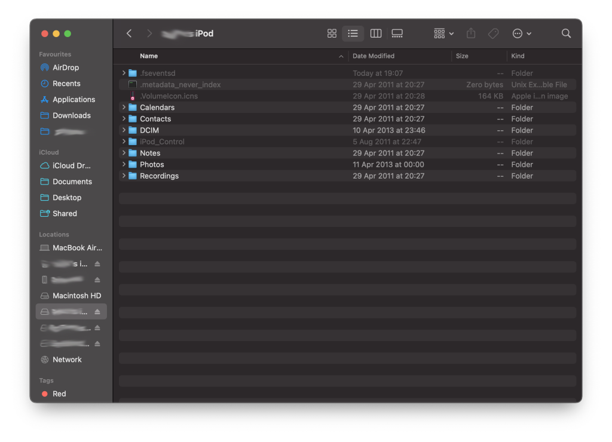
Task: Click the 'Today at 19:07' date
Action: [378, 73]
